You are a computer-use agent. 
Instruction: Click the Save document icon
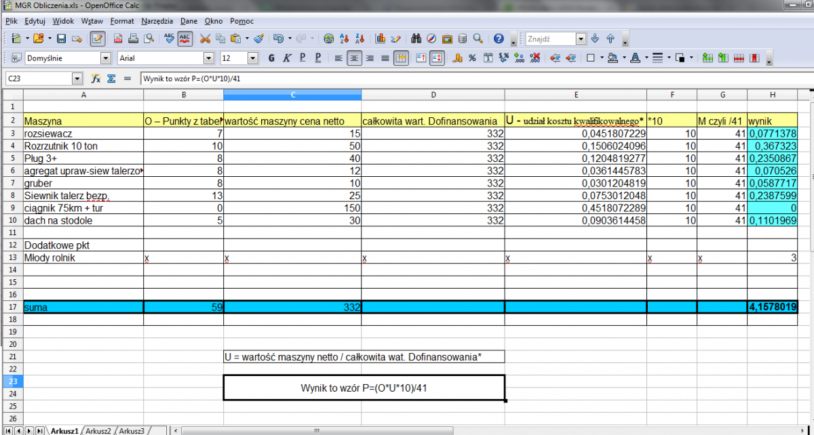61,39
